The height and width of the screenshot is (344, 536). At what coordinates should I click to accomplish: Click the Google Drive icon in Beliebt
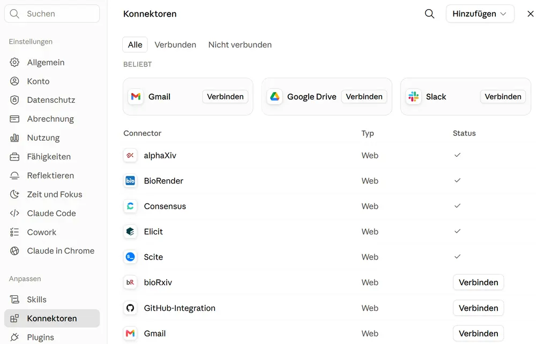274,97
